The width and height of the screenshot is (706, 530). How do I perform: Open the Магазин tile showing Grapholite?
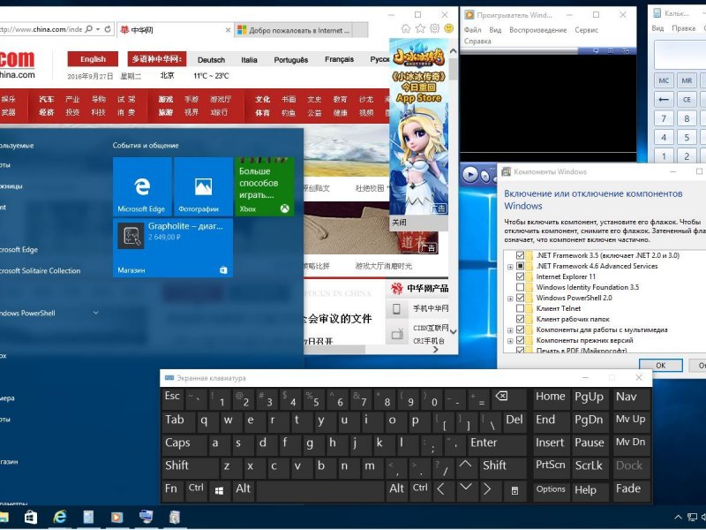[x=173, y=248]
